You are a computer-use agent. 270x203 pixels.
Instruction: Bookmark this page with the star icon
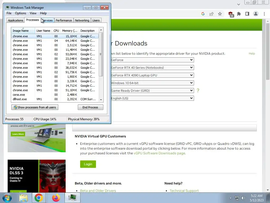tap(220, 14)
